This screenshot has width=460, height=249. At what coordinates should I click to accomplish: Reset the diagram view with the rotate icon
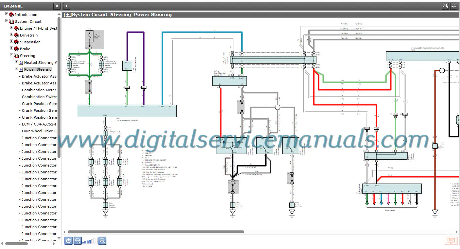pyautogui.click(x=68, y=241)
